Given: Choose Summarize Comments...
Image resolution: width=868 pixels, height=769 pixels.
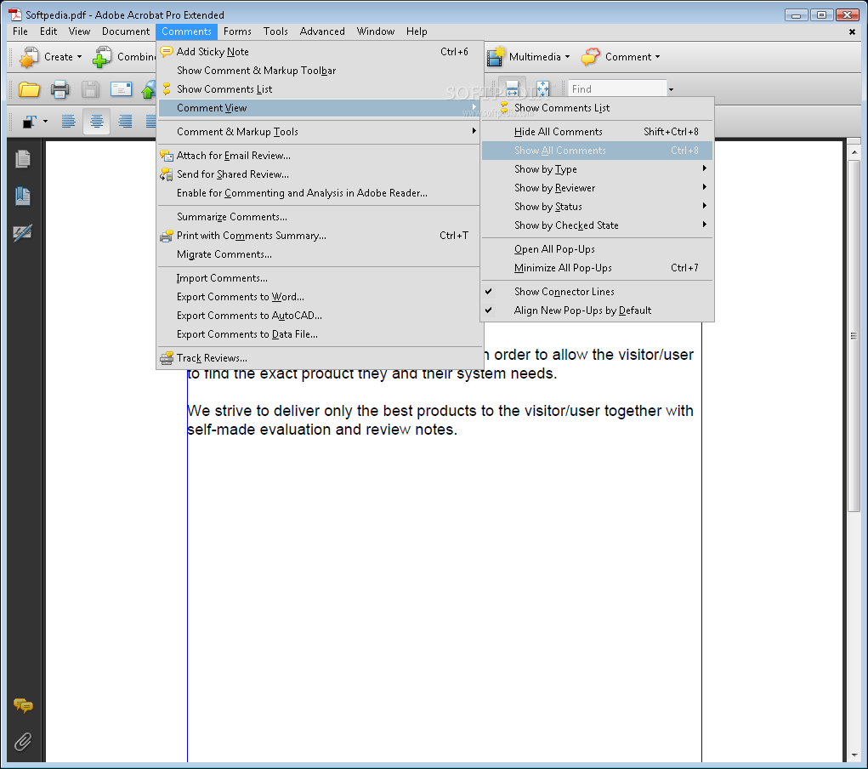Looking at the screenshot, I should (x=320, y=217).
